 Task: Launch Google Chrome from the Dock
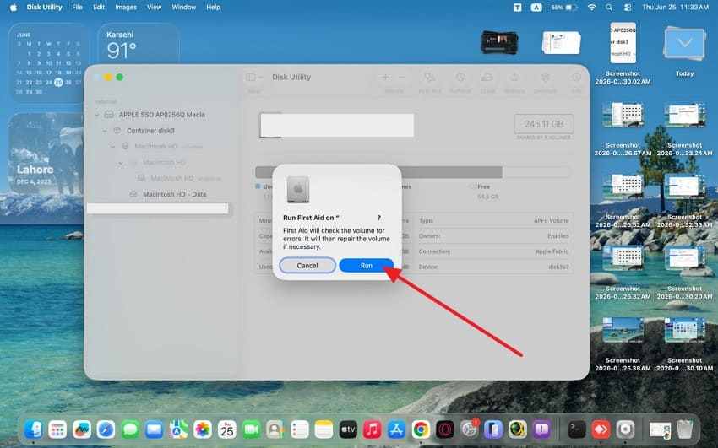tap(421, 429)
